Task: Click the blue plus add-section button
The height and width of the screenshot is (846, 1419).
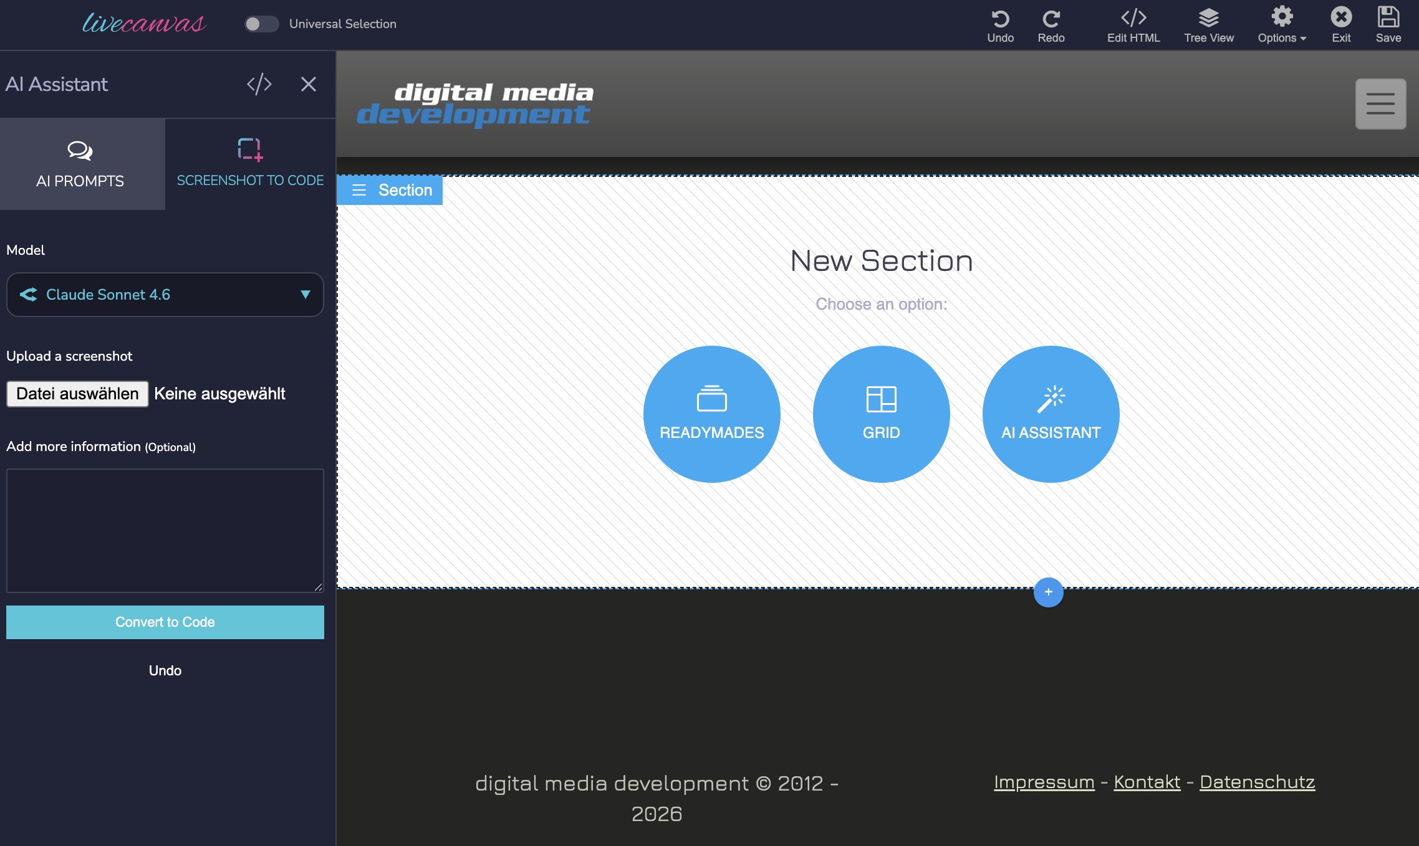Action: coord(1049,592)
